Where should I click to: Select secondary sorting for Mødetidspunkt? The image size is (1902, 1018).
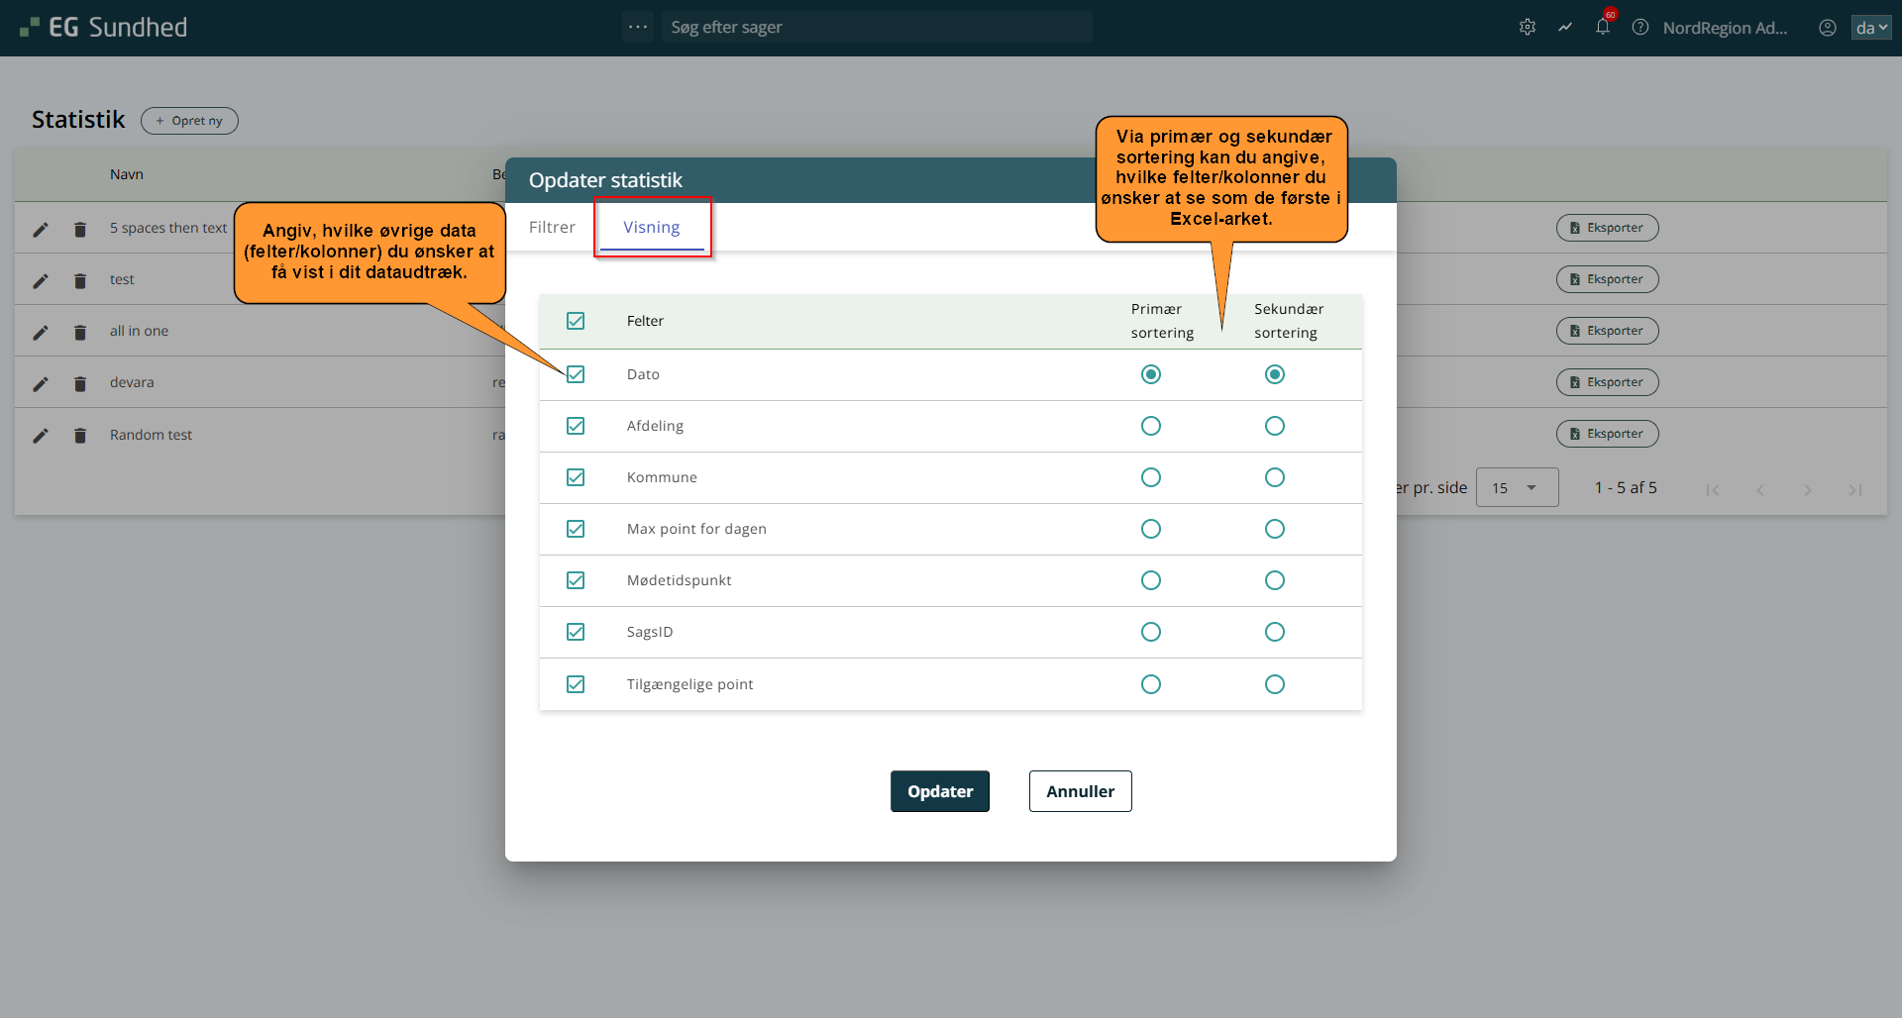coord(1275,580)
